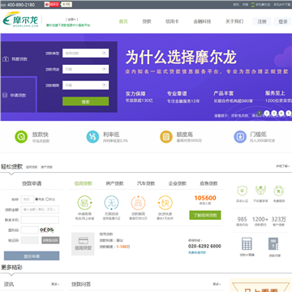Expand the 全国 city selector

pos(71,19)
